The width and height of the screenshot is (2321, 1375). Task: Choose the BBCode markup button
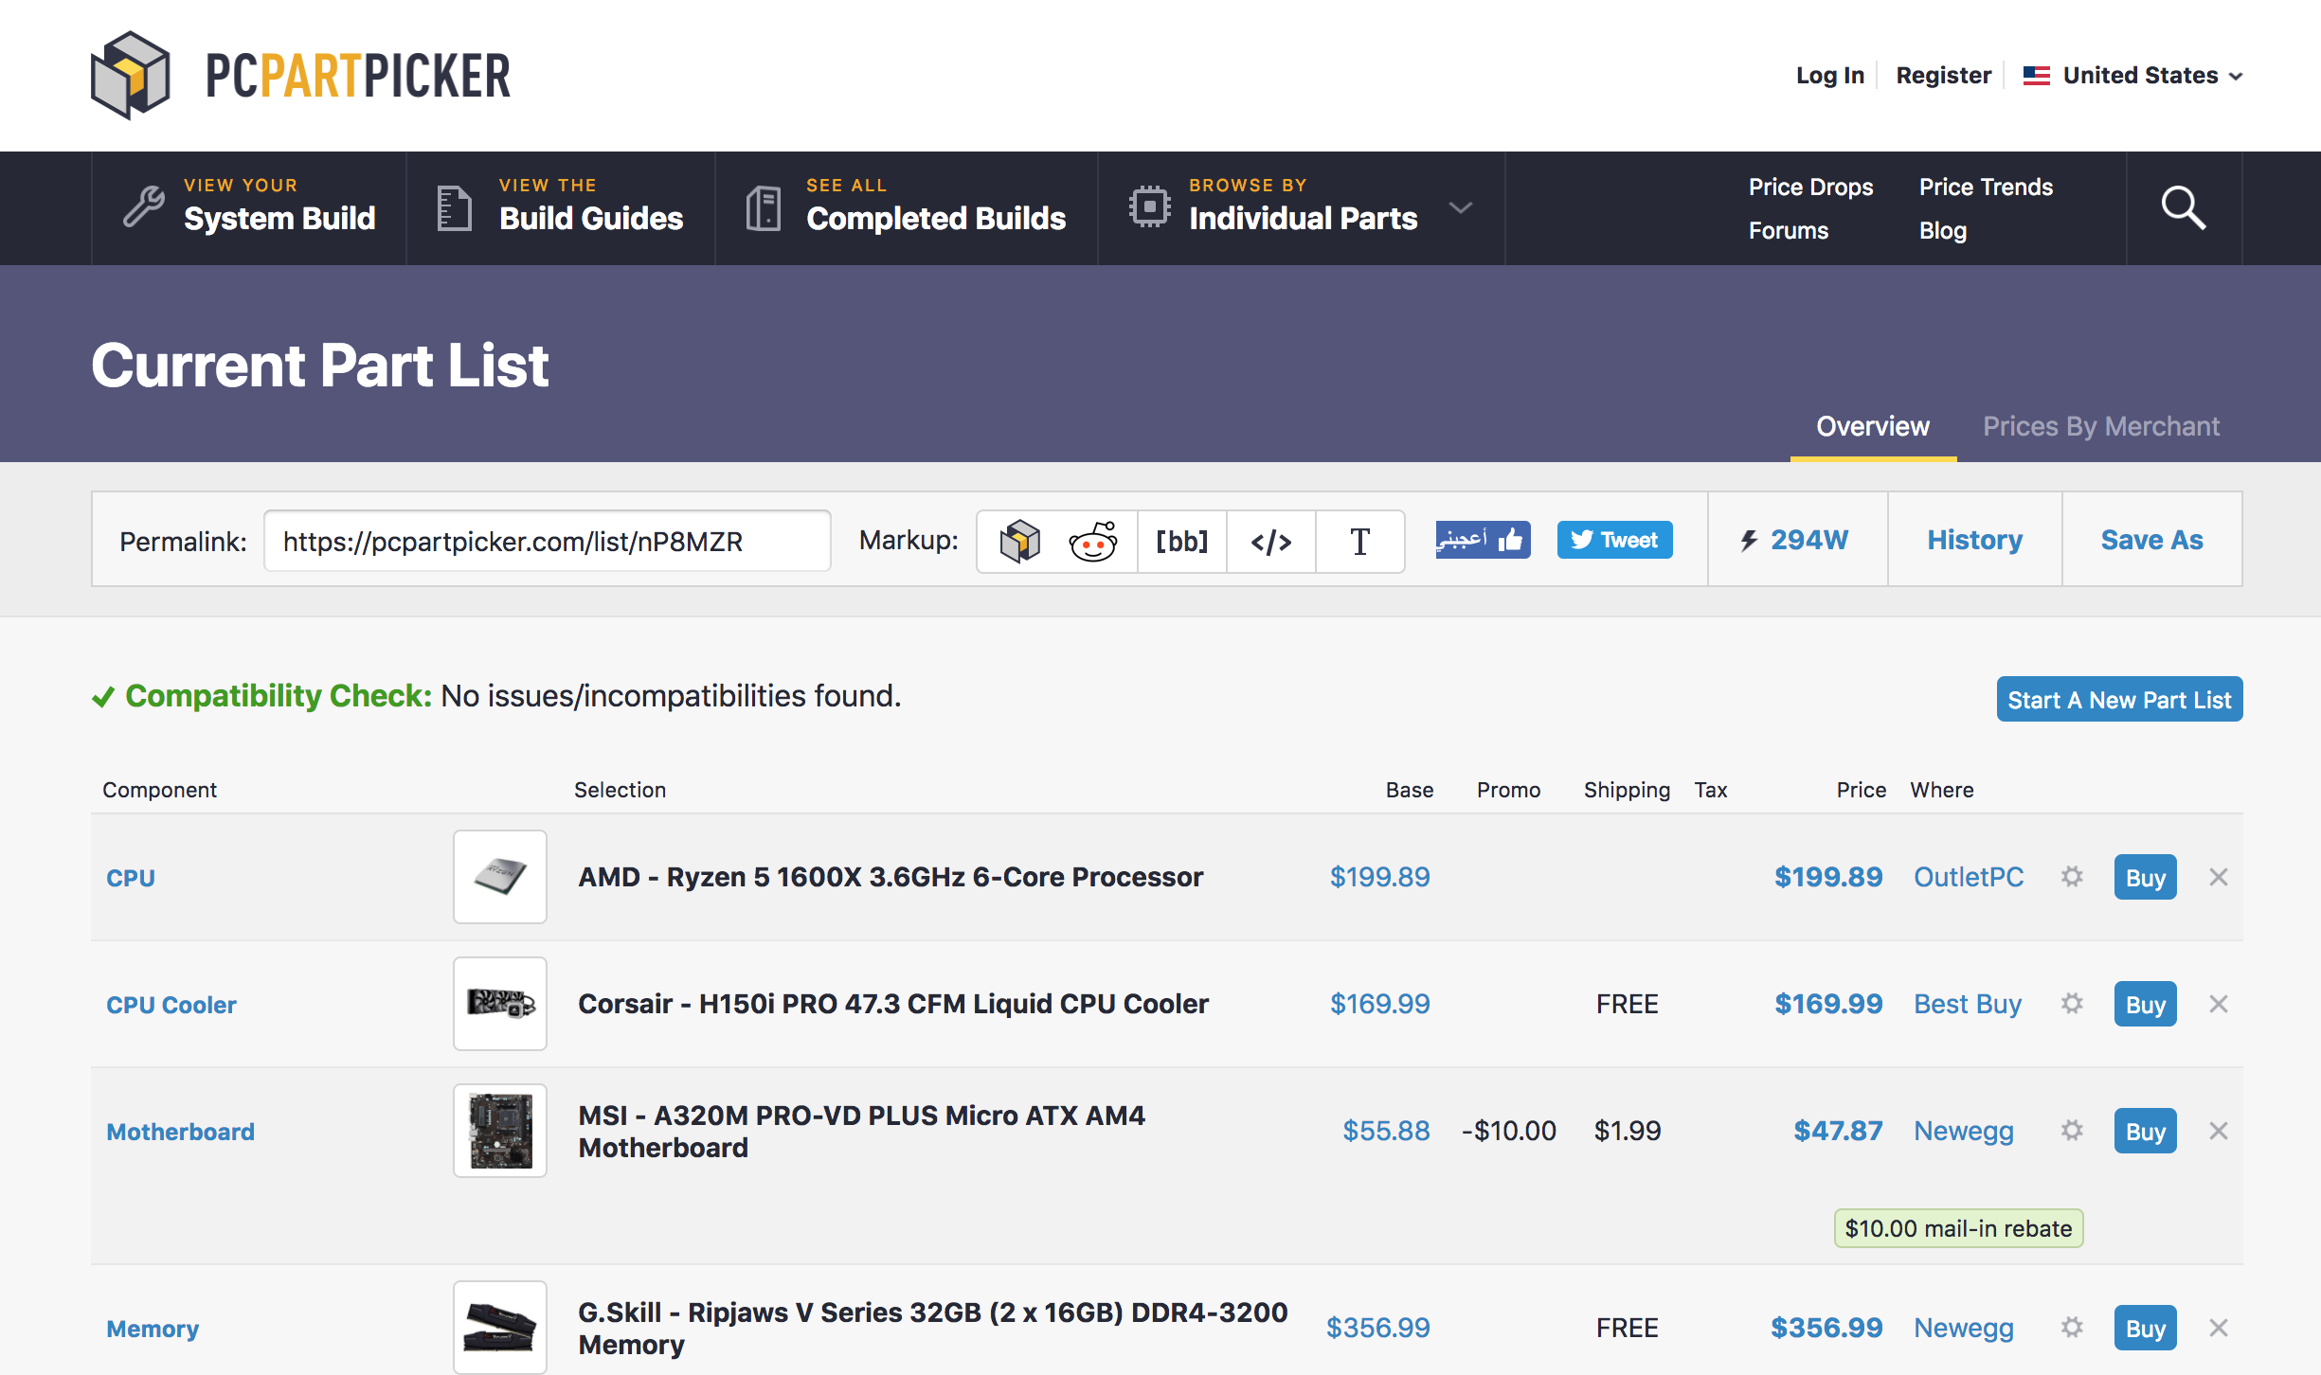coord(1181,541)
